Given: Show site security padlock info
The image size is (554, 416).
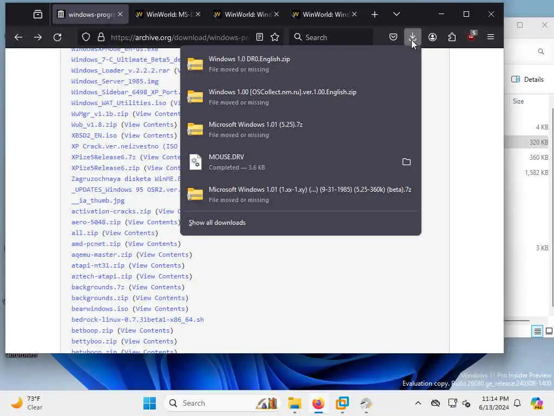Looking at the screenshot, I should pyautogui.click(x=101, y=37).
